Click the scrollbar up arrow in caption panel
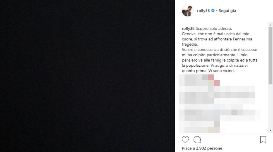273x152 pixels. pyautogui.click(x=270, y=25)
